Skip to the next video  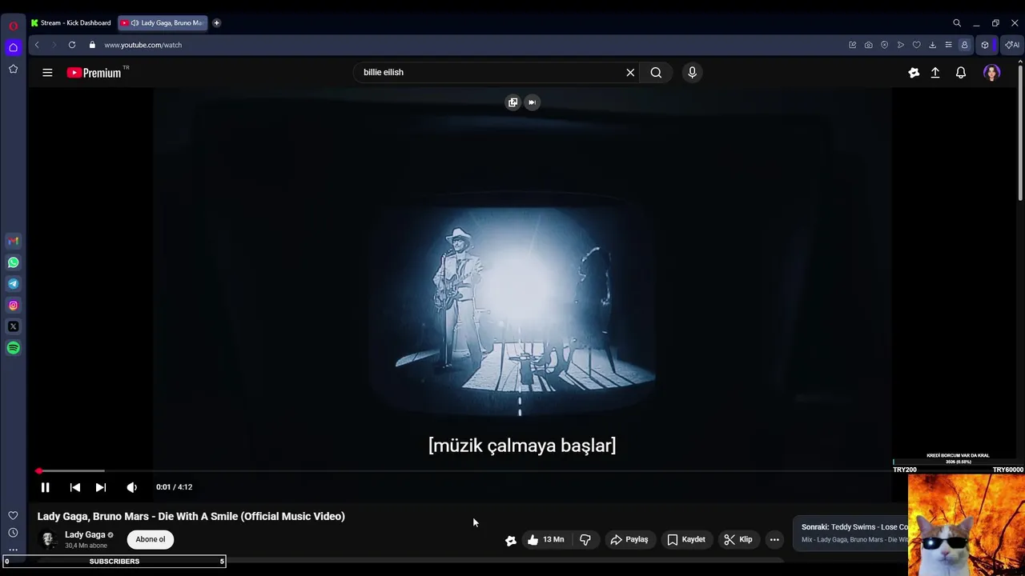click(101, 487)
